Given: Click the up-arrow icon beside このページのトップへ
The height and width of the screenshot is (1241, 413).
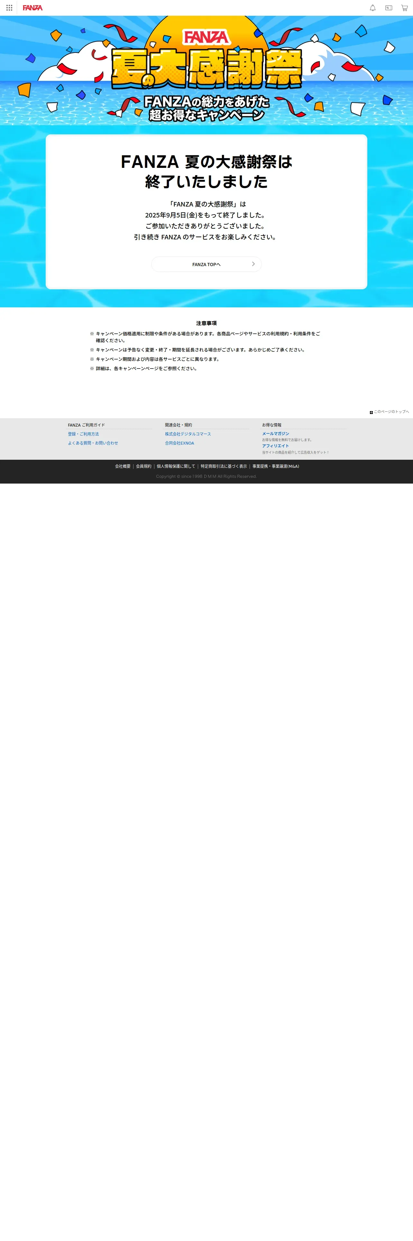Looking at the screenshot, I should pyautogui.click(x=371, y=412).
